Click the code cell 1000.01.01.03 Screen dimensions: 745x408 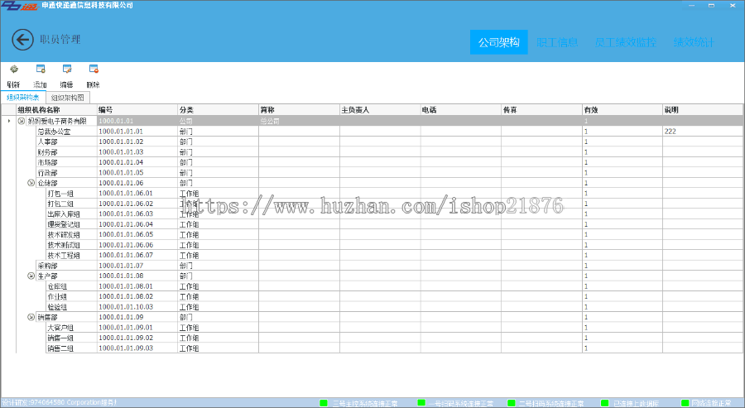(137, 152)
